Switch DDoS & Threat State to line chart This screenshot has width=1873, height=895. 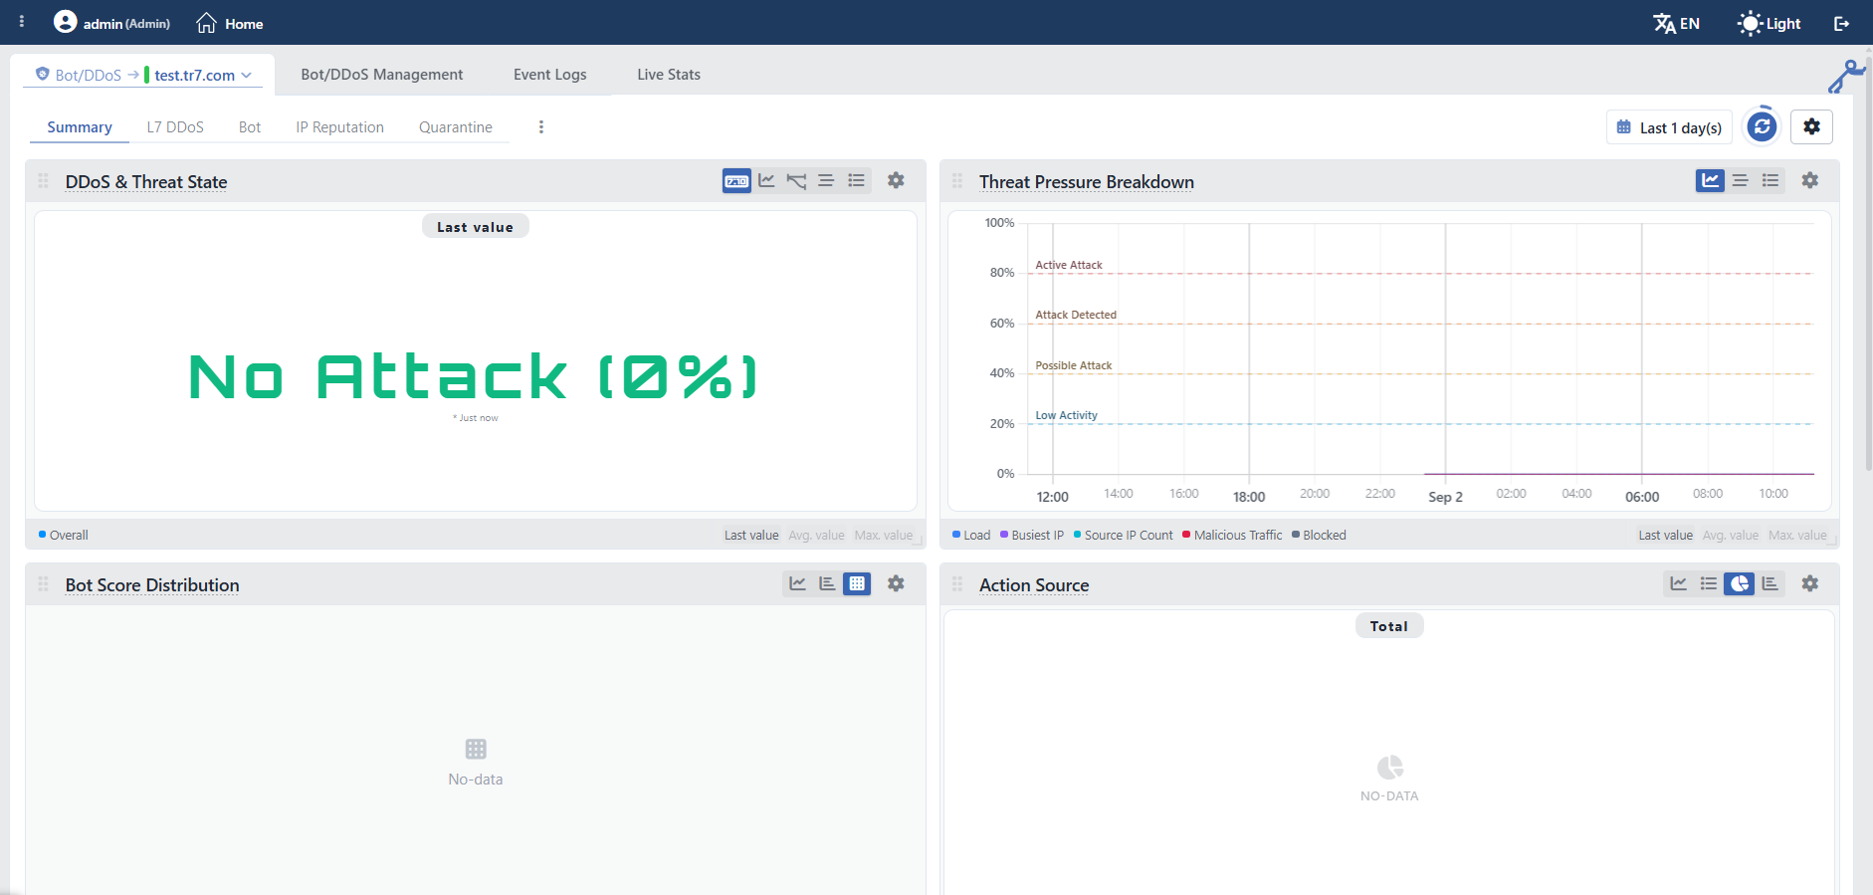pos(766,180)
